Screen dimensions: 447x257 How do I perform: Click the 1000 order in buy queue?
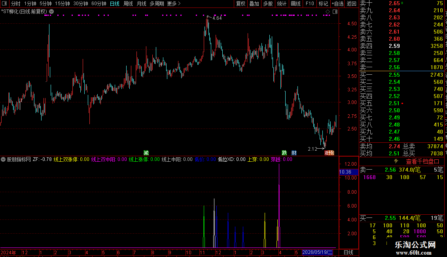point(420,231)
